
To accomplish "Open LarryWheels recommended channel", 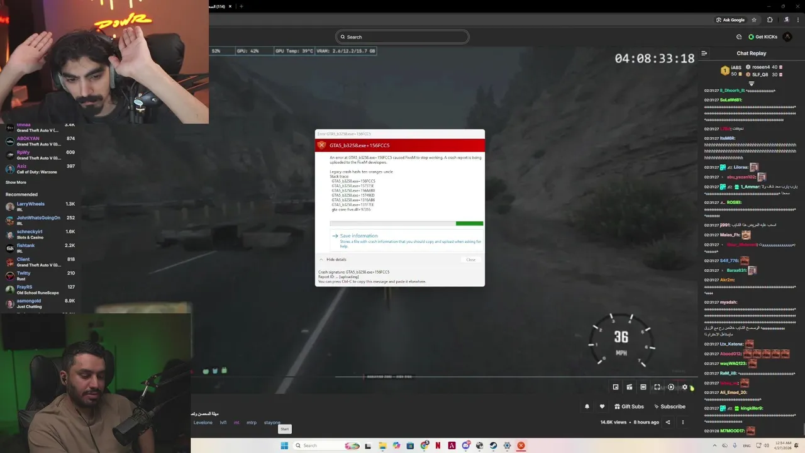I will [x=40, y=206].
